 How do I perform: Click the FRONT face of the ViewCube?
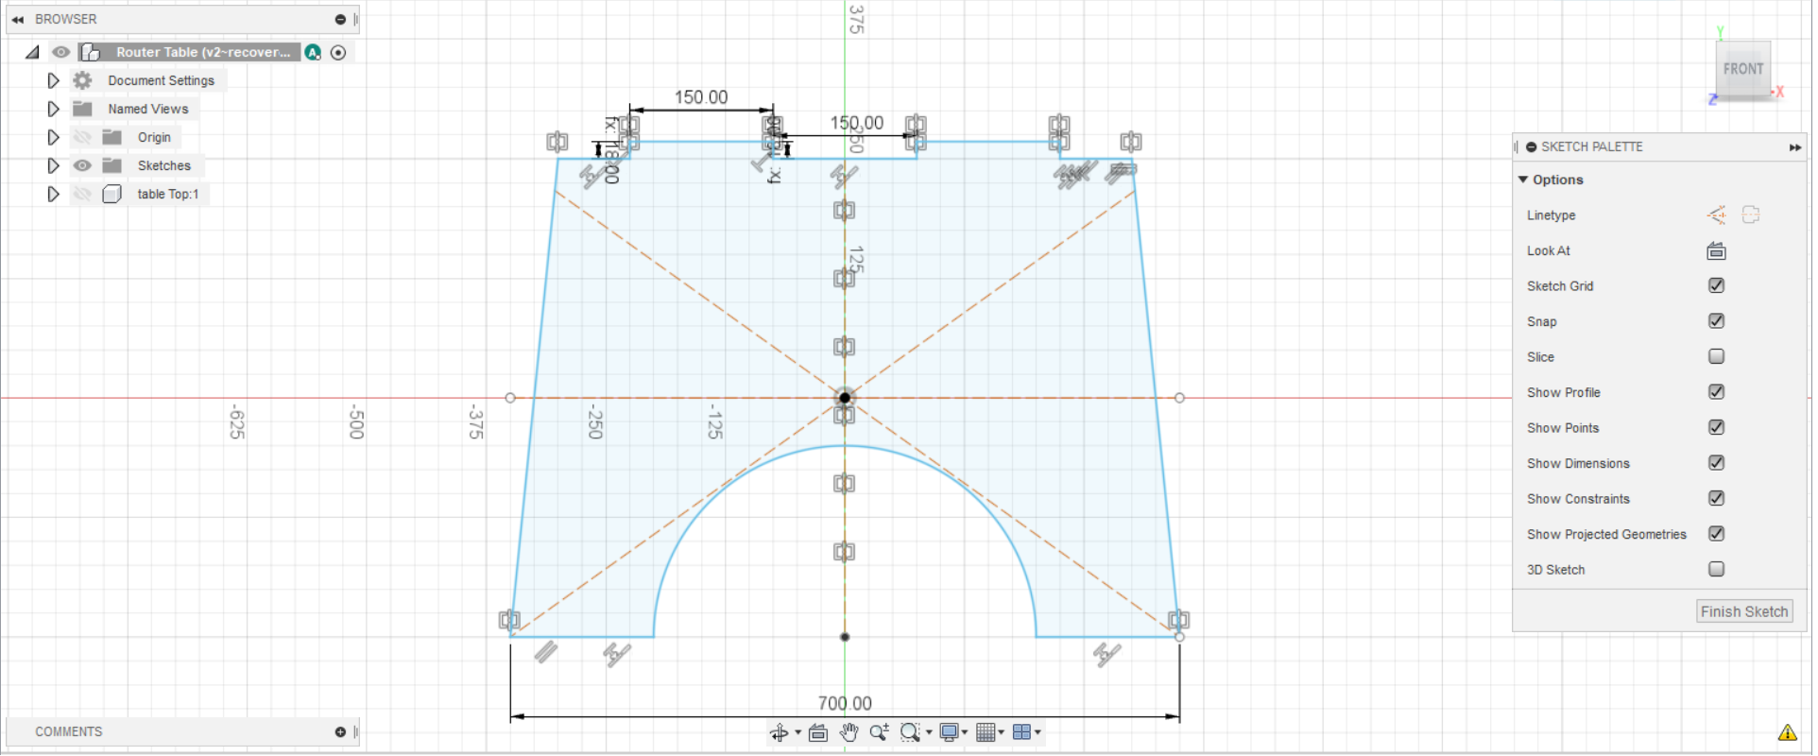pos(1742,69)
